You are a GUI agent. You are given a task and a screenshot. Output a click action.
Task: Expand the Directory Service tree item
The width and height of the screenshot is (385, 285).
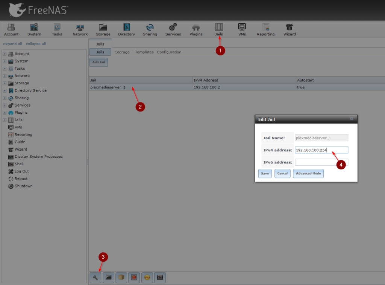4,90
